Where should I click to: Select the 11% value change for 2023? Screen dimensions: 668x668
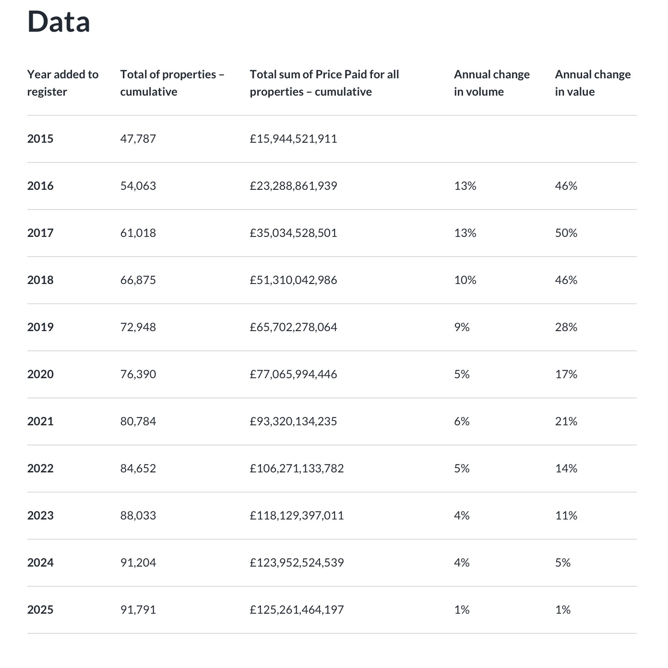tap(566, 516)
